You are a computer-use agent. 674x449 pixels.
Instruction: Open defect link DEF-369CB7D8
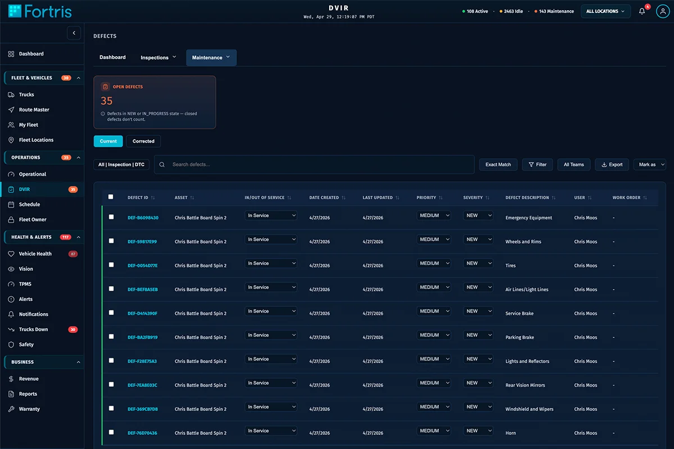pyautogui.click(x=143, y=410)
